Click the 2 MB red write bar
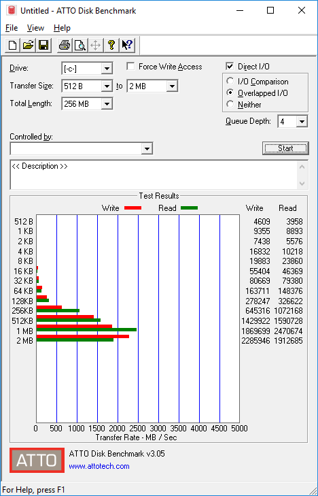The height and width of the screenshot is (496, 318). pos(83,336)
